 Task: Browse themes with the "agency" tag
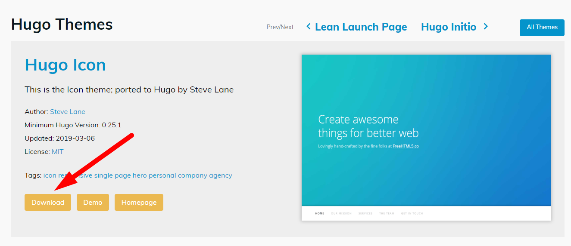(x=221, y=175)
